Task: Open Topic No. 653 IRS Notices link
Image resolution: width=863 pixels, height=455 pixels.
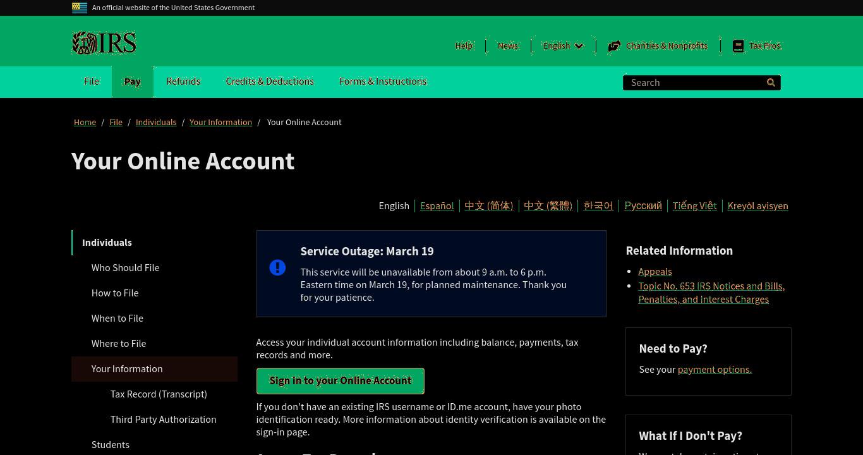Action: 711,293
